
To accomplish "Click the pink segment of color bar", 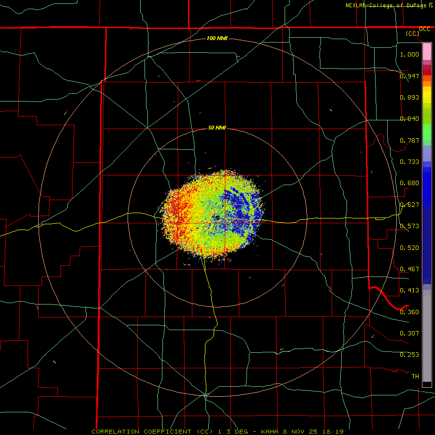I will coord(427,52).
